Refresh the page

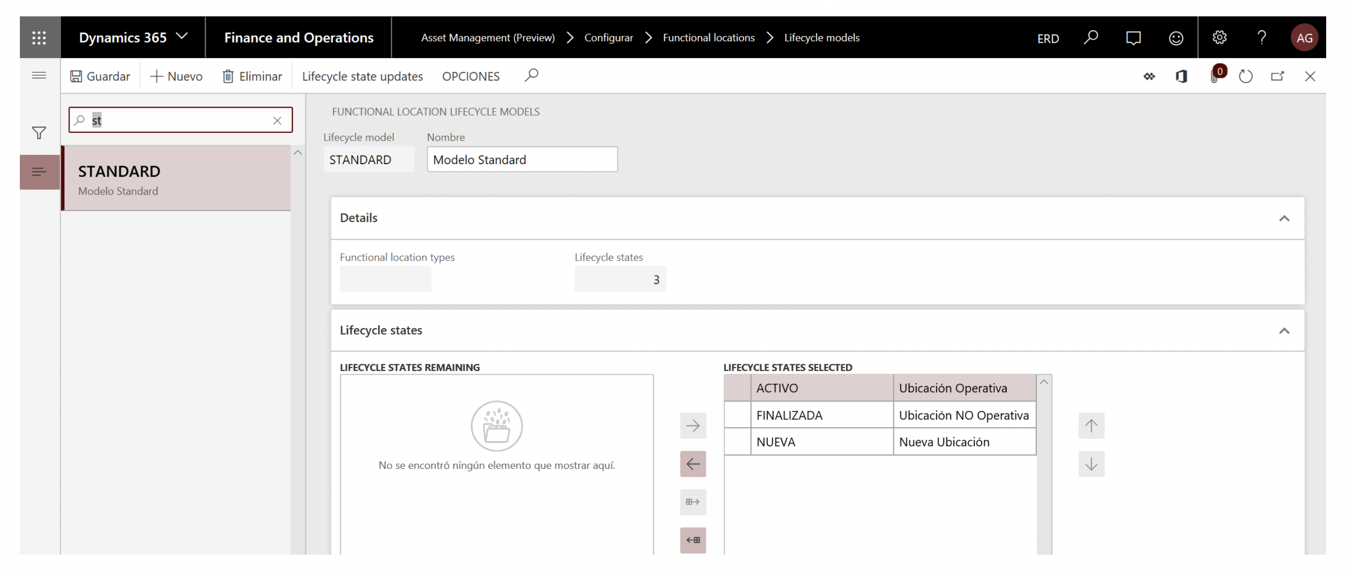coord(1245,76)
